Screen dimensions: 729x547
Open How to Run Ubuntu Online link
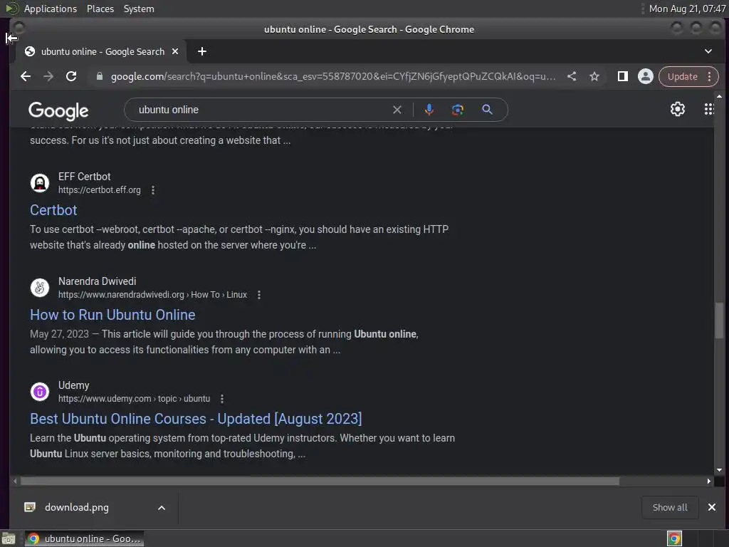112,314
